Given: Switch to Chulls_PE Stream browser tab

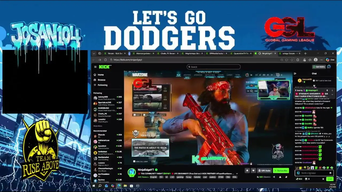Looking at the screenshot, I should tap(168, 53).
